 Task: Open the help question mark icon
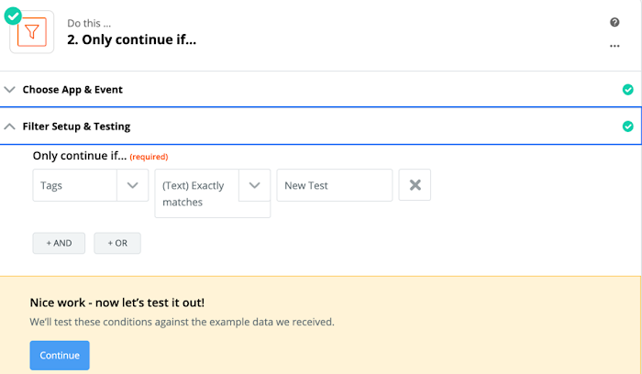tap(614, 22)
